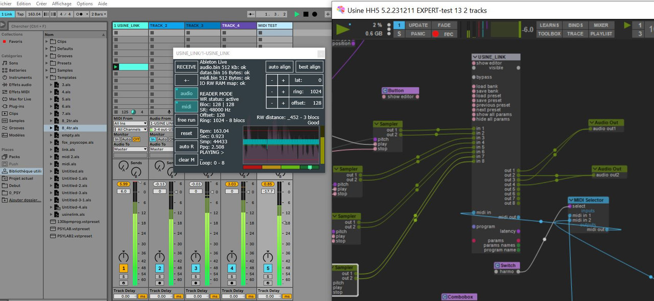The width and height of the screenshot is (654, 301).
Task: Toggle audio button in USINE_LINK plugin
Action: [186, 93]
